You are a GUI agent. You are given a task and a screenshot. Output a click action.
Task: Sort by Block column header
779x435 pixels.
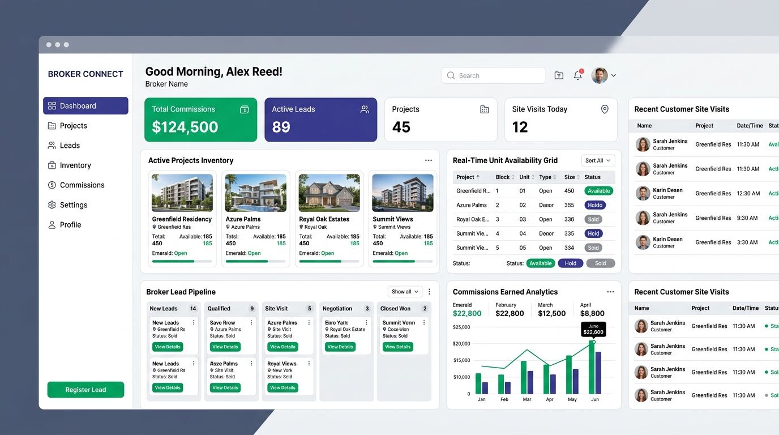click(x=505, y=177)
